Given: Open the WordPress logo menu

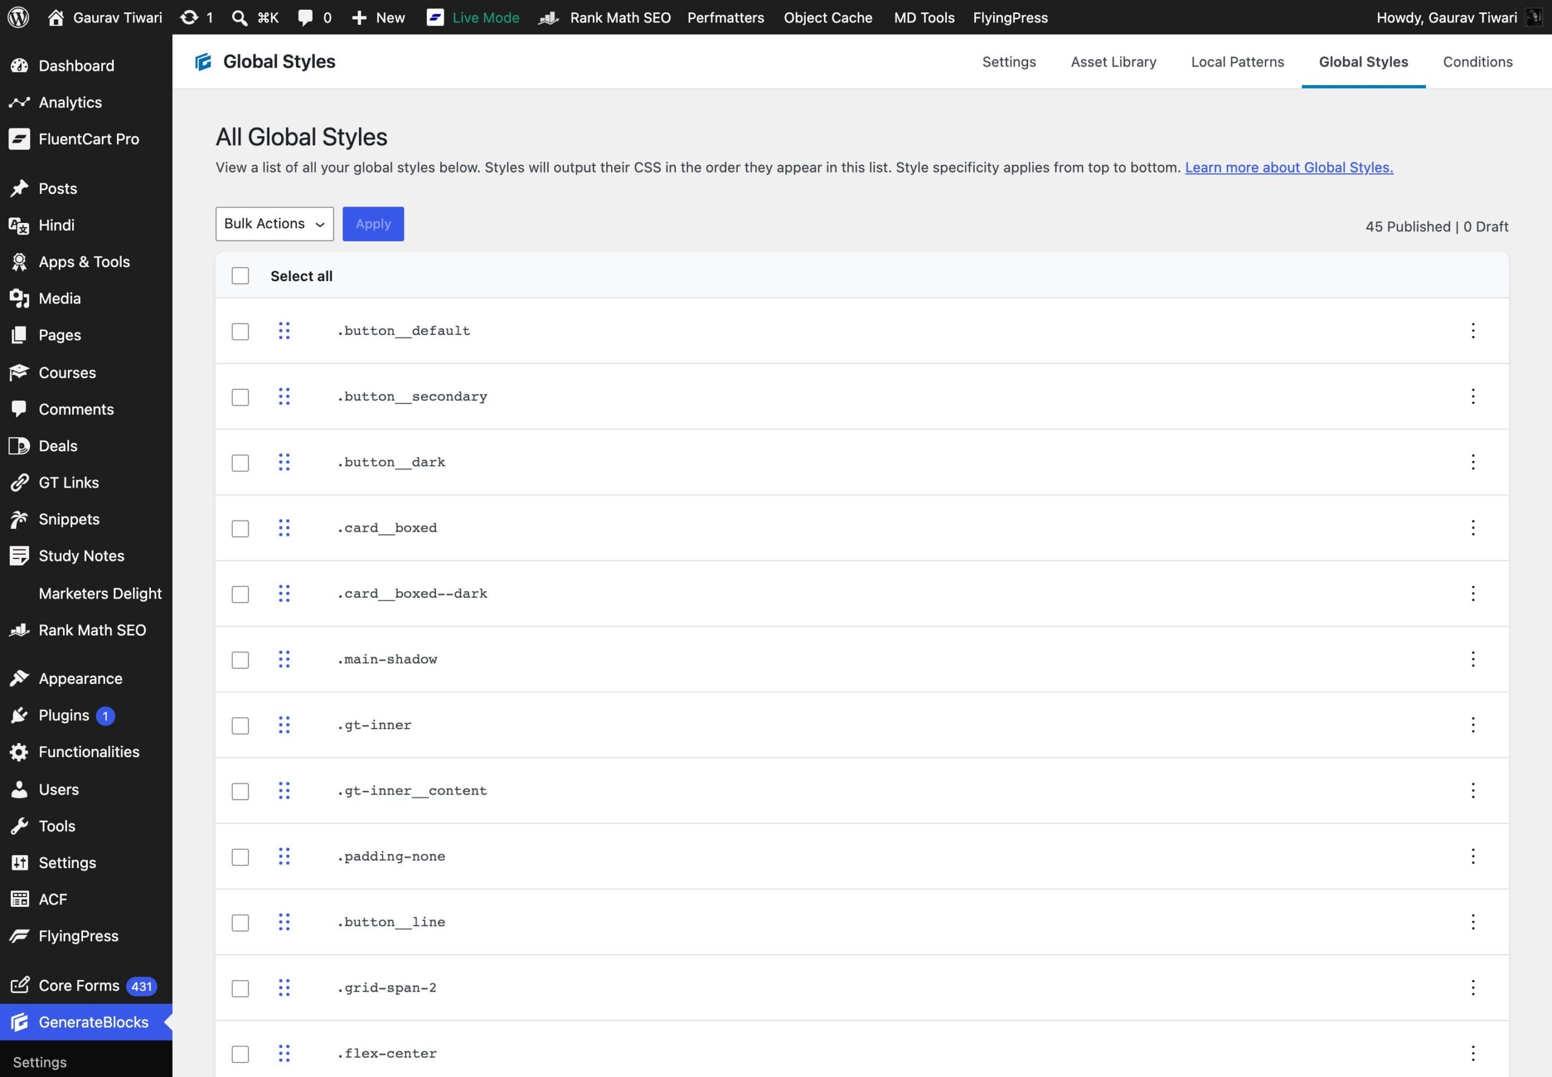Looking at the screenshot, I should [18, 17].
